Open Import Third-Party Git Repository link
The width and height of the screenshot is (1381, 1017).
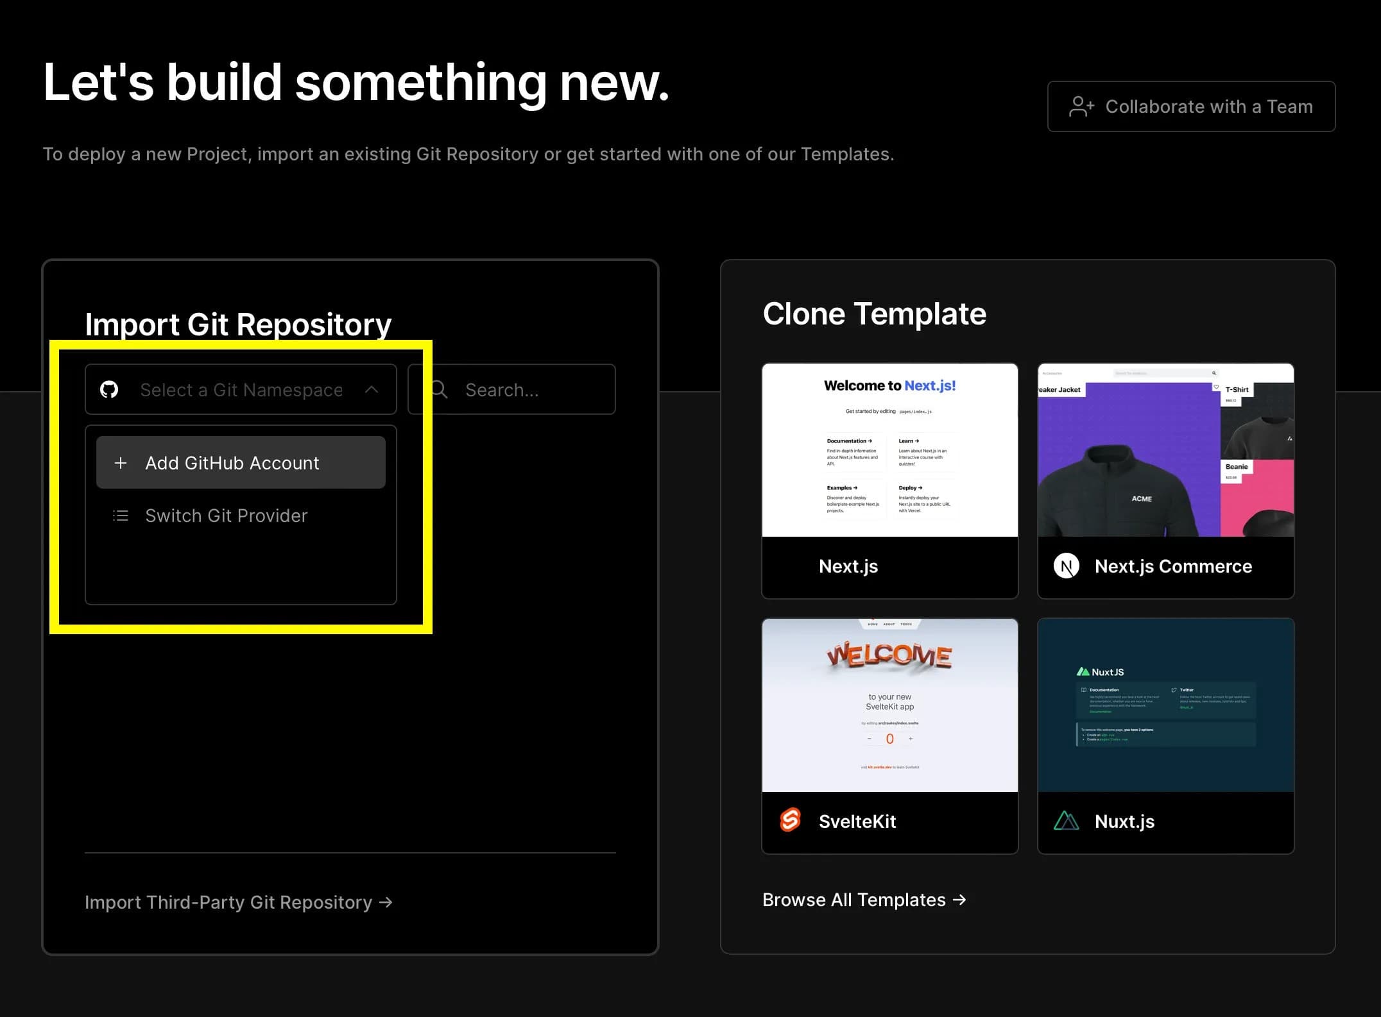pos(239,902)
